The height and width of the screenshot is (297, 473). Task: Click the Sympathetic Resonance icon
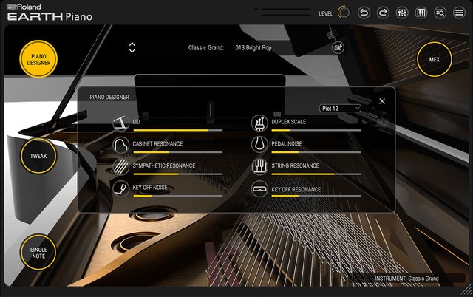click(x=120, y=166)
